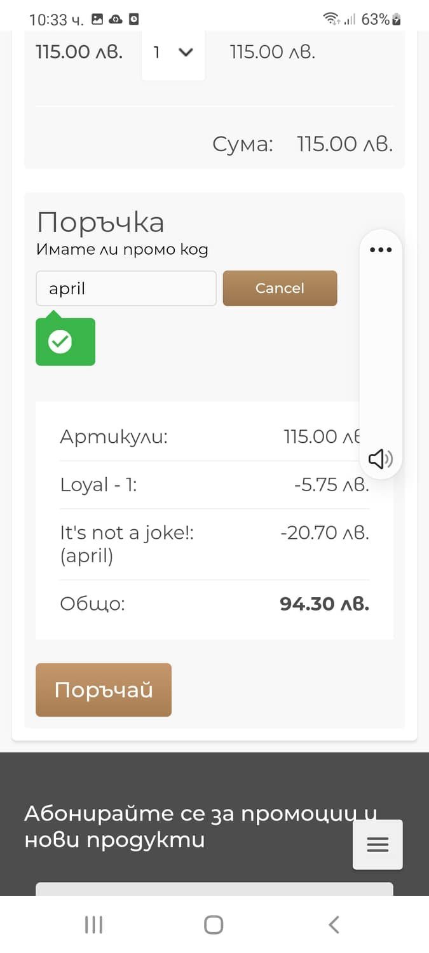Screen dimensions: 429x953
Task: Tap the It's not a joke! discount row
Action: click(x=214, y=544)
